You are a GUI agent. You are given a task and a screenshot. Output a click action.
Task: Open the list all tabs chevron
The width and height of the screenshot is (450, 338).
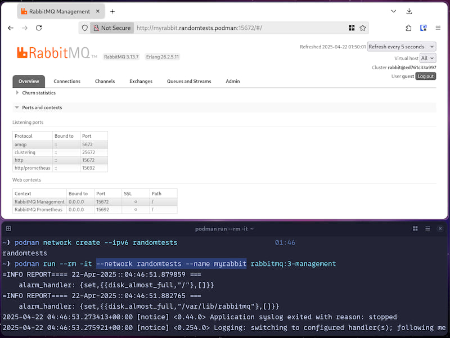point(393,11)
